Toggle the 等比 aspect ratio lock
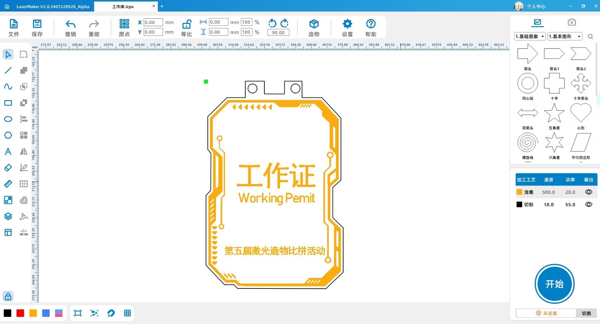 click(x=186, y=25)
